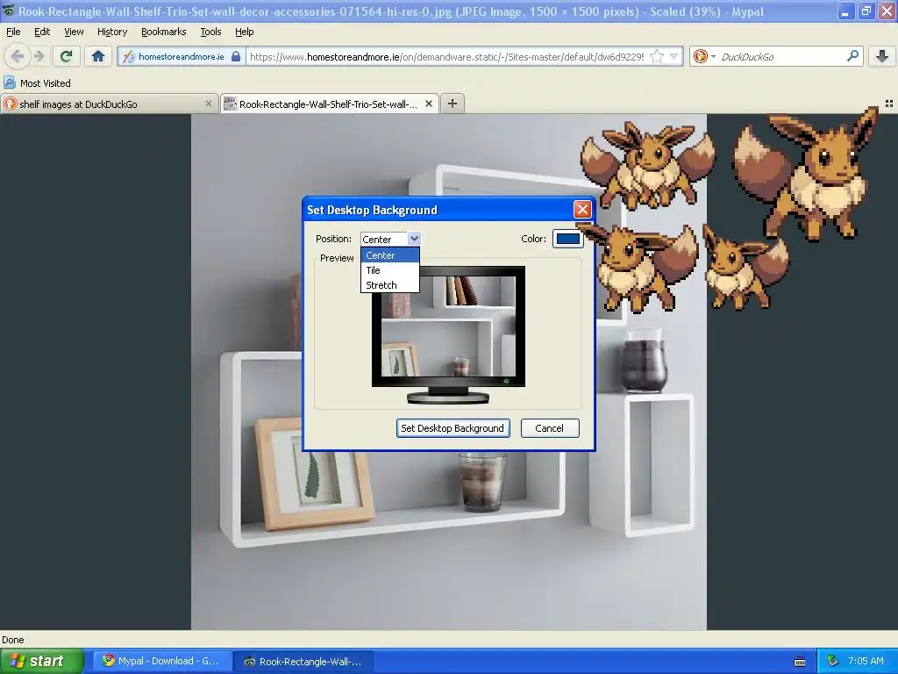Choose Tile in the Position list
898x674 pixels.
coord(390,270)
